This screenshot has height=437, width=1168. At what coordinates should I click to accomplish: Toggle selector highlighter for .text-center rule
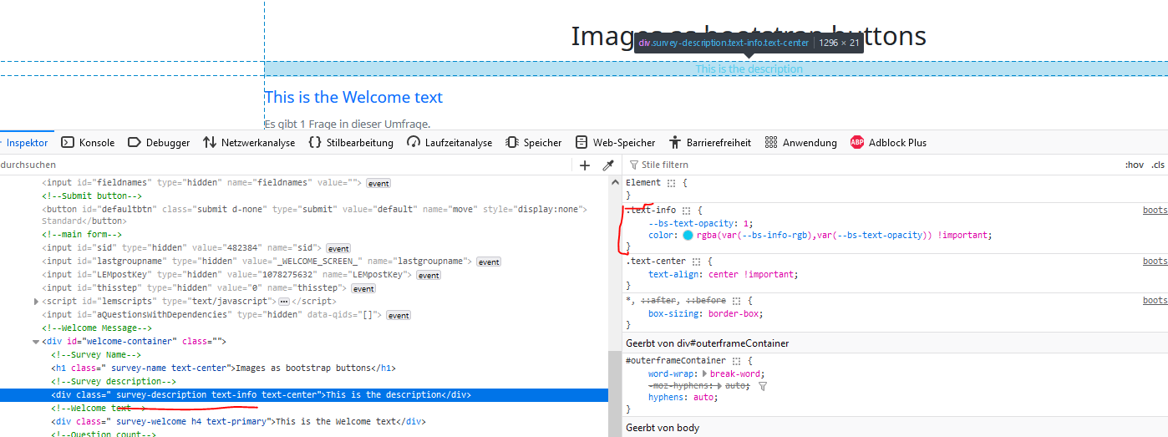(696, 262)
